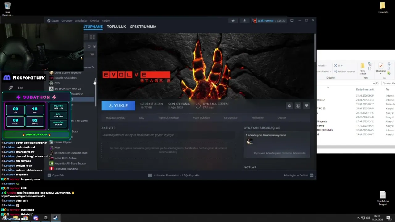Click Sil delete button in Explorer ribbon
The image size is (395, 222).
[338, 66]
